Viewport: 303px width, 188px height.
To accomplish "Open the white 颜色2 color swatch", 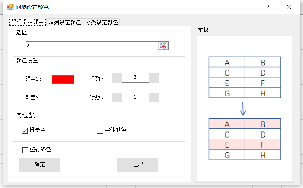I will click(63, 98).
